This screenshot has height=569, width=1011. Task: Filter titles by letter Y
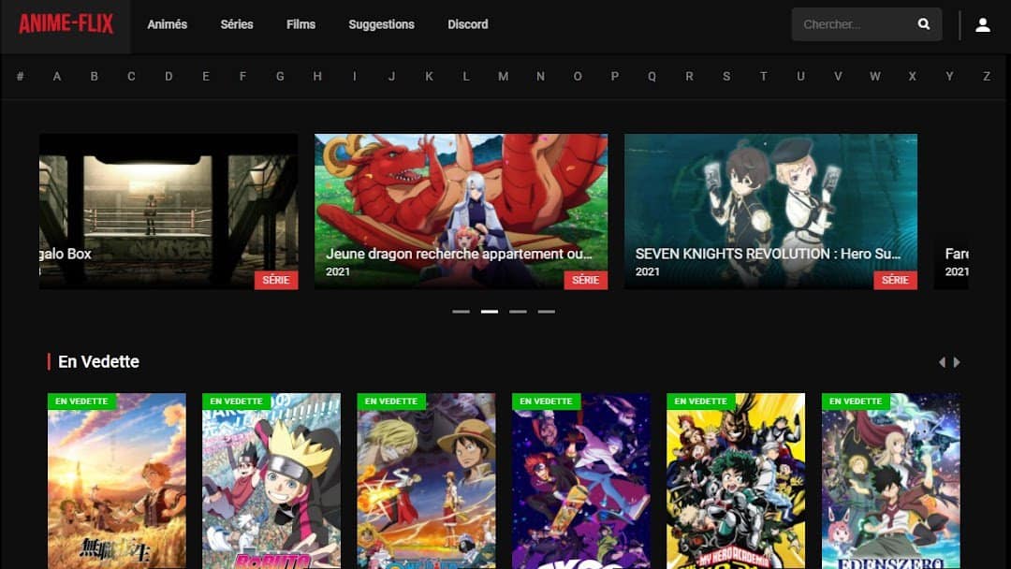coord(949,76)
